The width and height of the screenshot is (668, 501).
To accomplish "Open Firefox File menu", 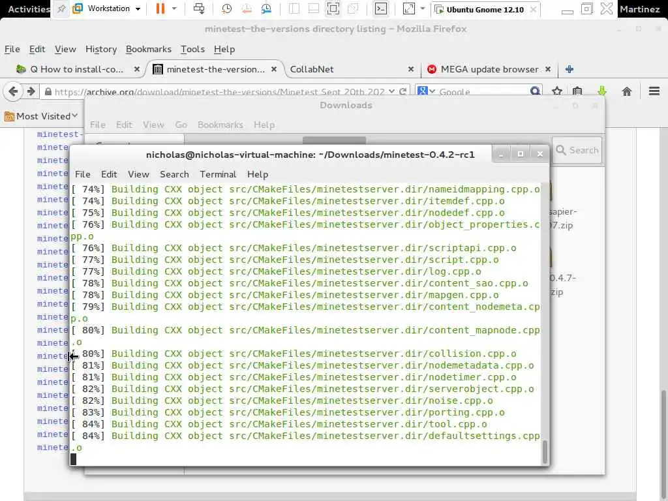I will pyautogui.click(x=12, y=49).
